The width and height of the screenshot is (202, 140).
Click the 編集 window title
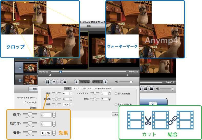tap(89, 26)
